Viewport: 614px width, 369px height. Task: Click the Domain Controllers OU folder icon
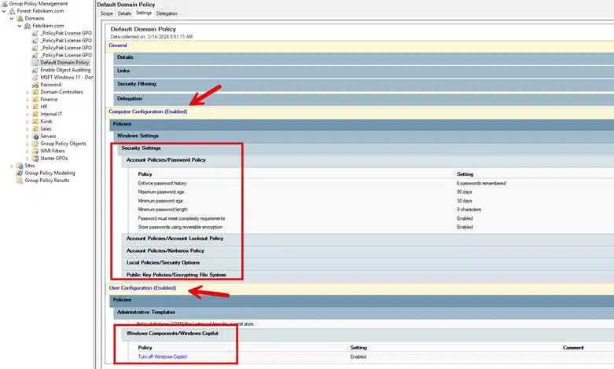pyautogui.click(x=35, y=93)
